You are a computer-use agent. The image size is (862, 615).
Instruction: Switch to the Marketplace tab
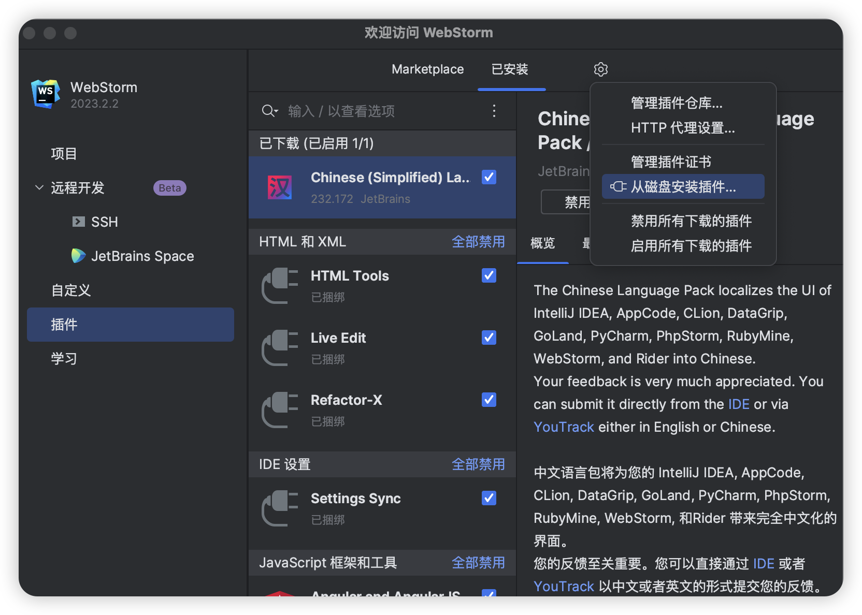point(427,69)
